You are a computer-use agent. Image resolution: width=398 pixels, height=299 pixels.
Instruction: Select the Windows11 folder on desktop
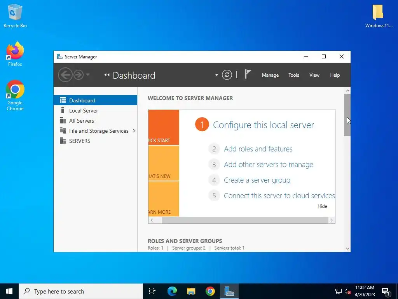(x=379, y=16)
